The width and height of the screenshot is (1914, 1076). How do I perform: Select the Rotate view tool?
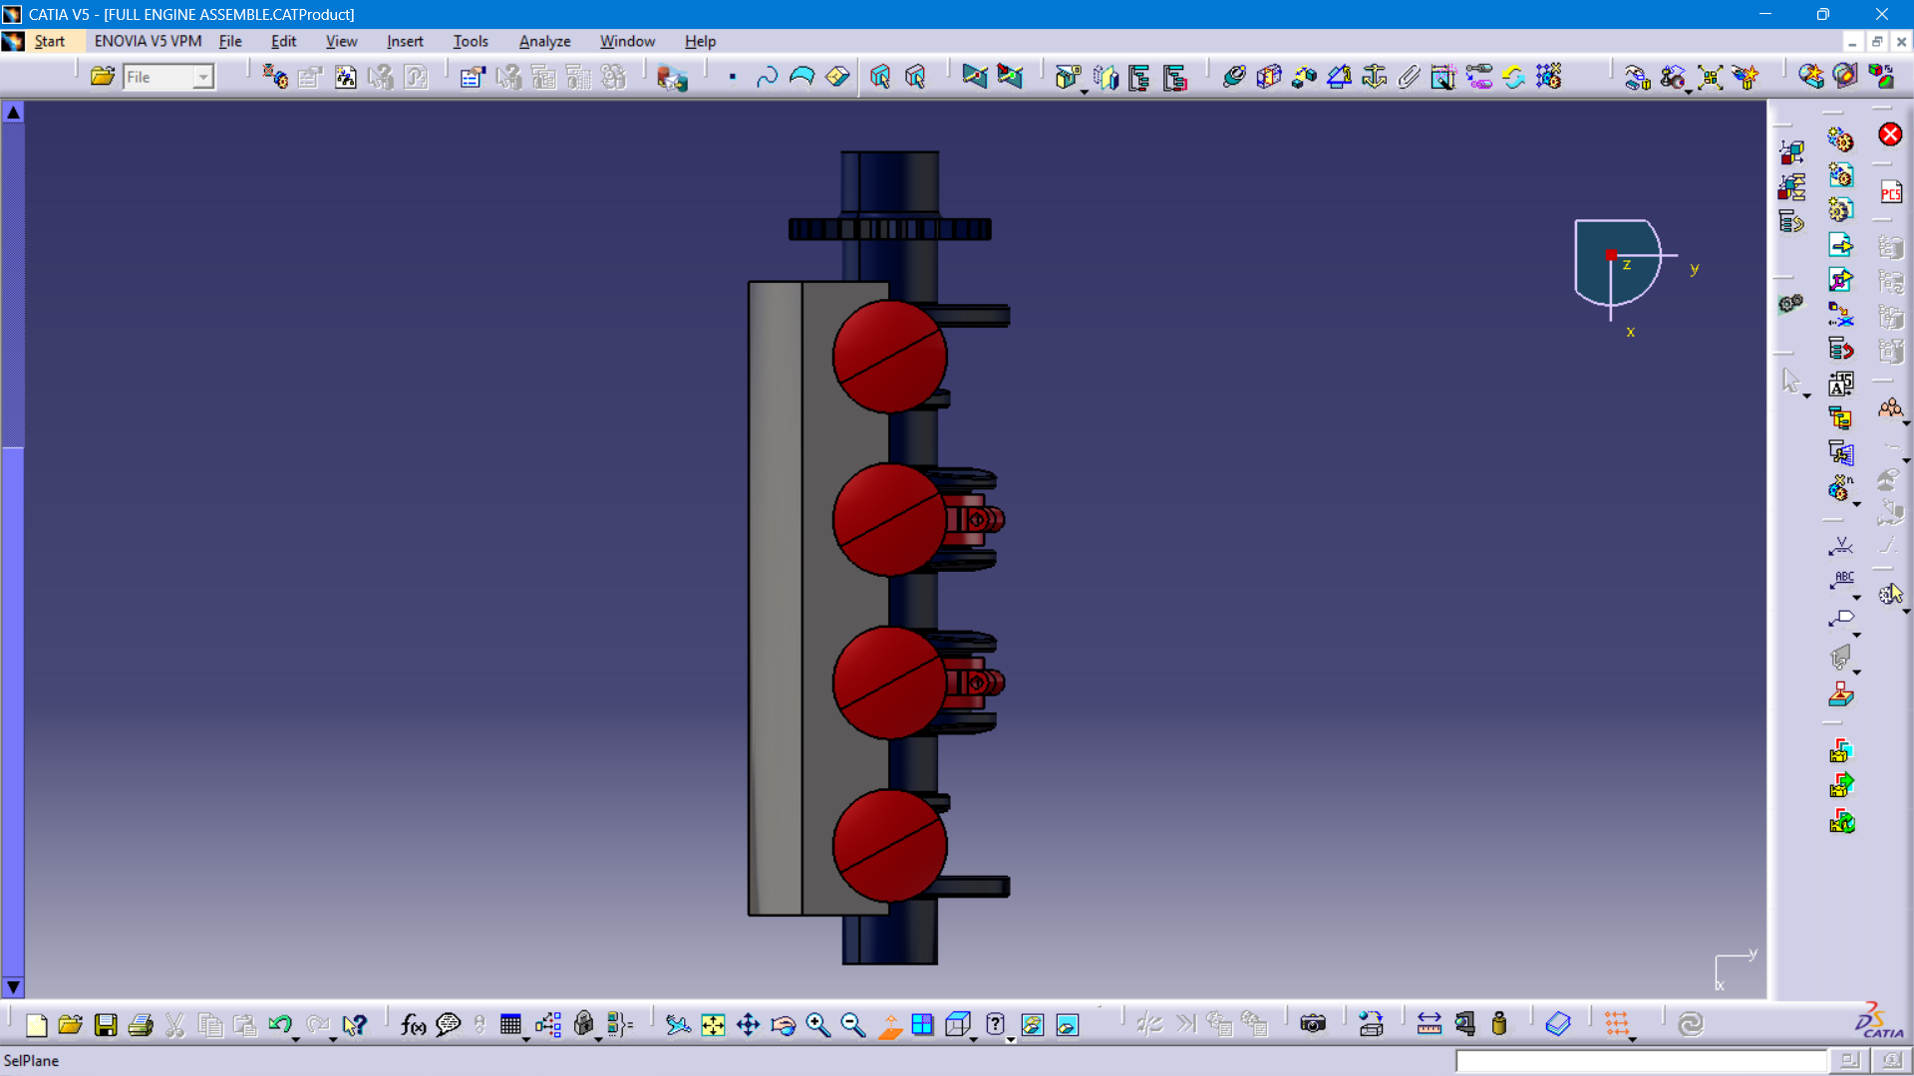(783, 1024)
